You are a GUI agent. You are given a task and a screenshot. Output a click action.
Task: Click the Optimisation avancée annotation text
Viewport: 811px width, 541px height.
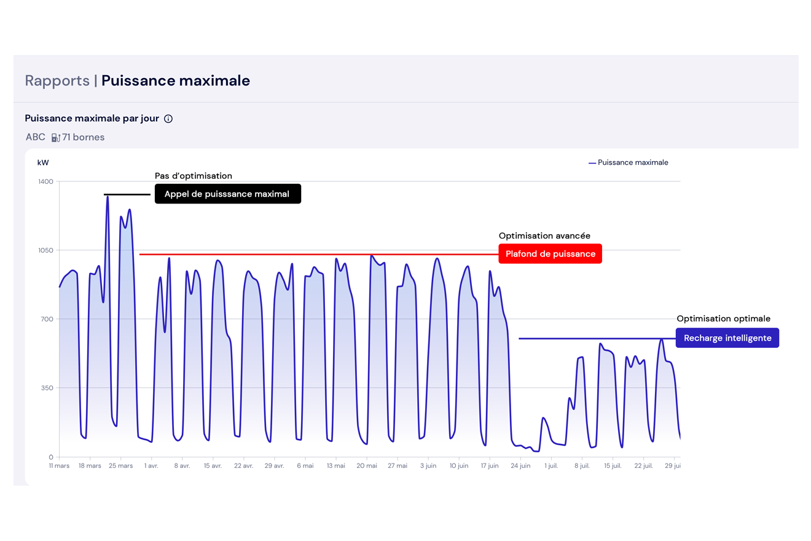coord(544,235)
